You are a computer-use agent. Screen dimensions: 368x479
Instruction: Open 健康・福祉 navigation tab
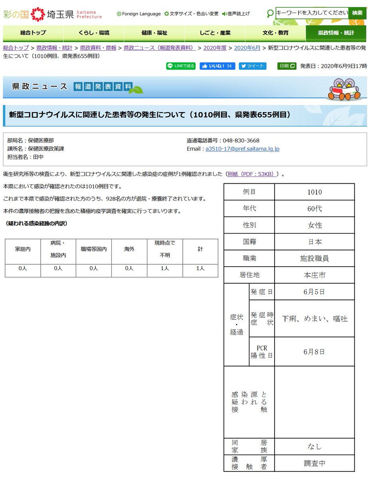point(154,33)
